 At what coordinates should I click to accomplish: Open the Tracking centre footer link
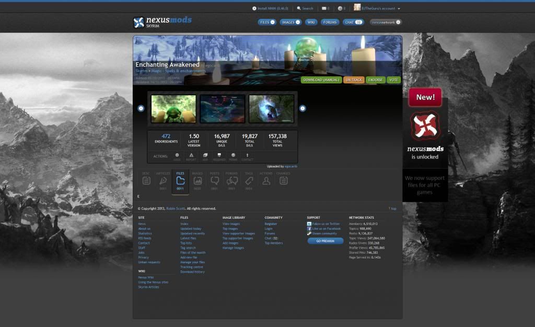(191, 267)
